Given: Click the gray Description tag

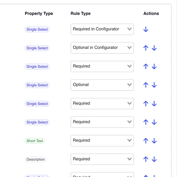Looking at the screenshot, I should (x=36, y=160).
